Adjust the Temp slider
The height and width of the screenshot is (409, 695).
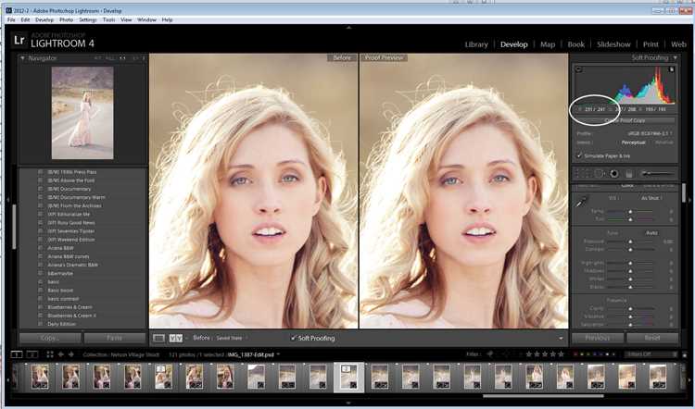(630, 212)
